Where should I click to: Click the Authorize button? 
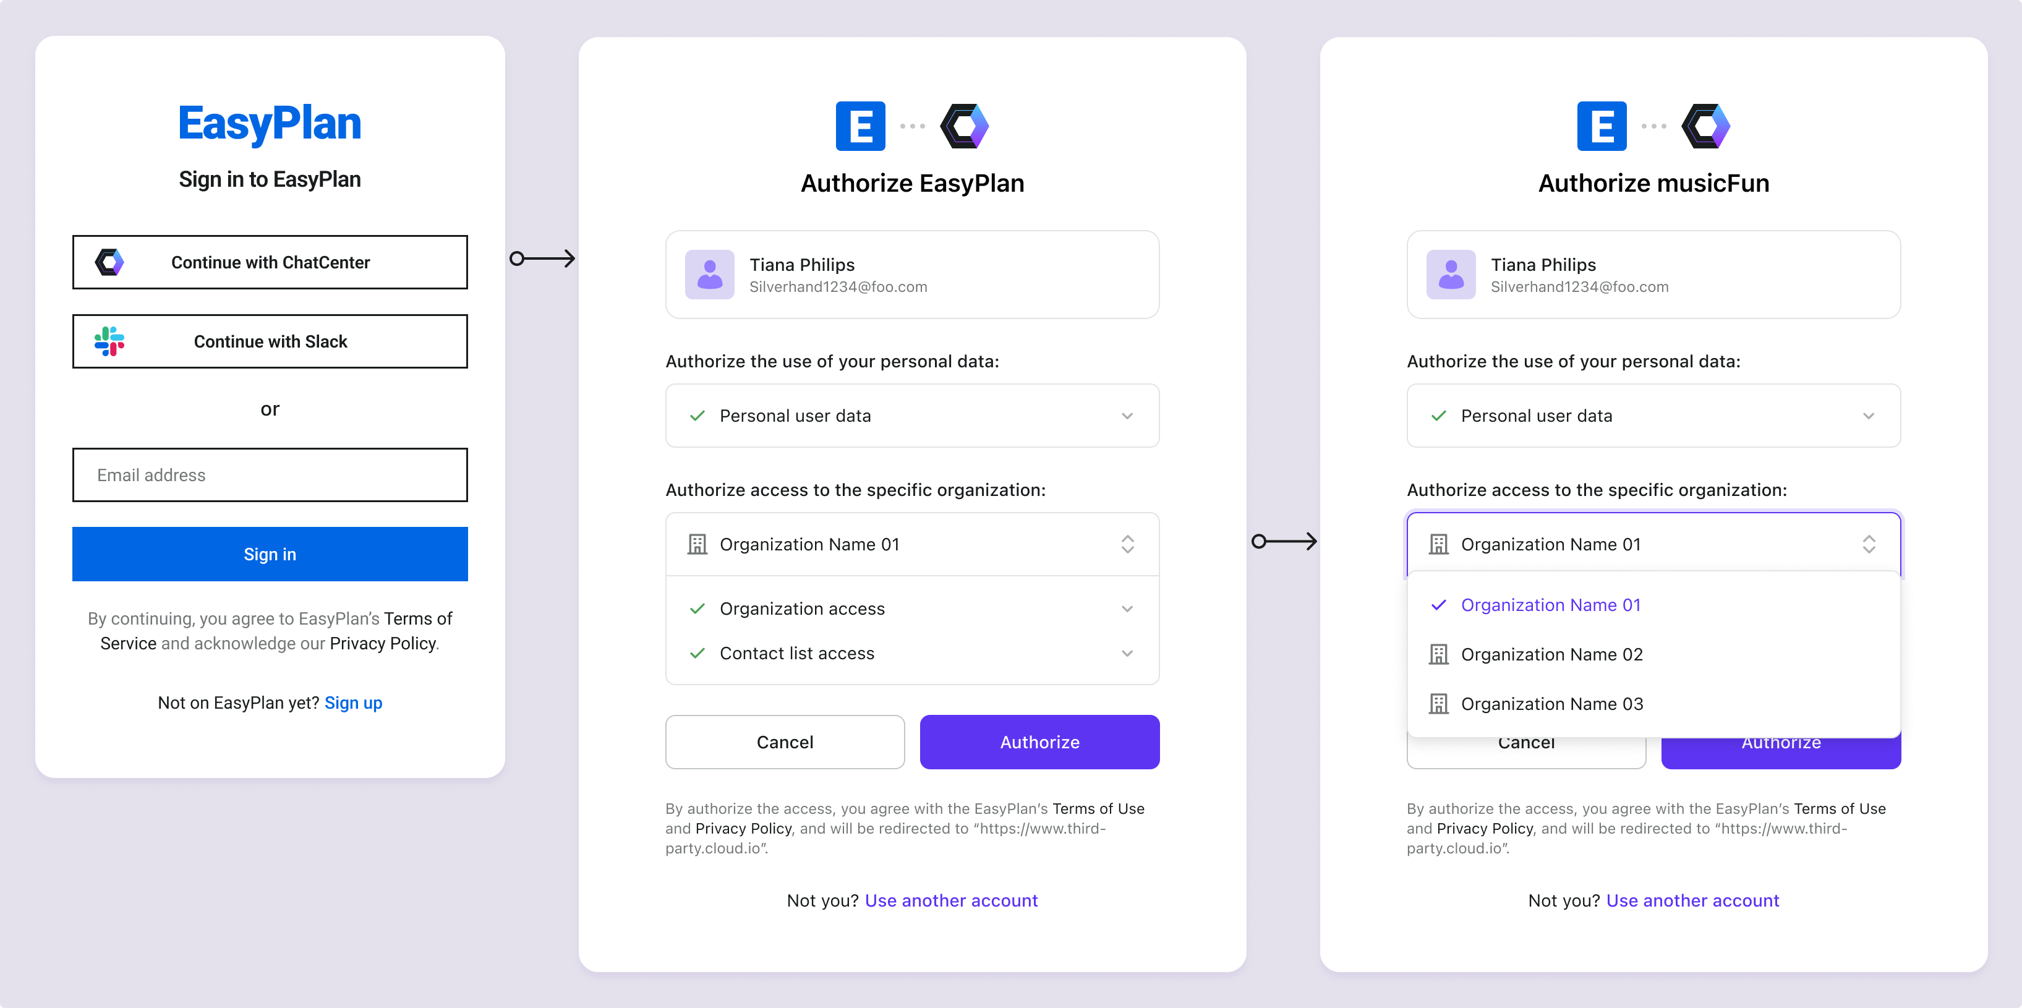[x=1038, y=741]
